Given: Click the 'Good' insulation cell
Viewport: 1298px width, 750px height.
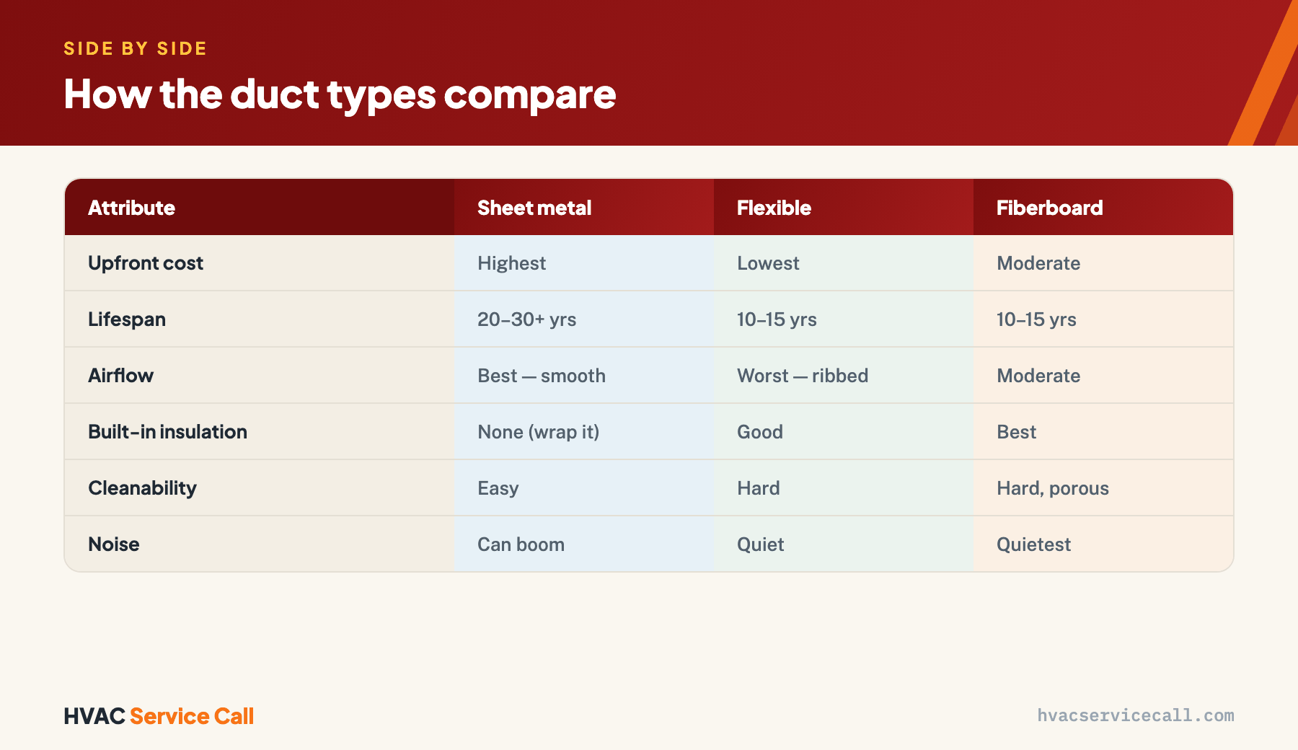Looking at the screenshot, I should click(844, 432).
